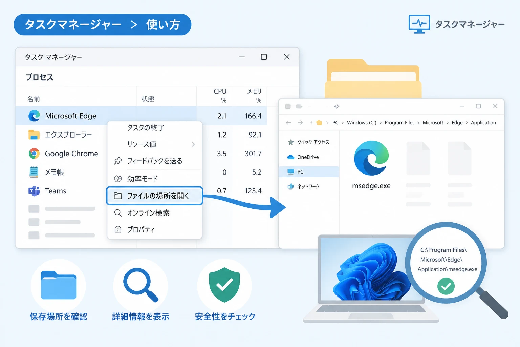Click the memory value 123.4
The height and width of the screenshot is (347, 520).
(253, 191)
